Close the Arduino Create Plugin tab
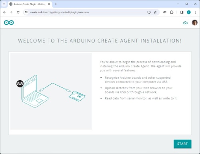This screenshot has height=154, width=200. coord(49,4)
